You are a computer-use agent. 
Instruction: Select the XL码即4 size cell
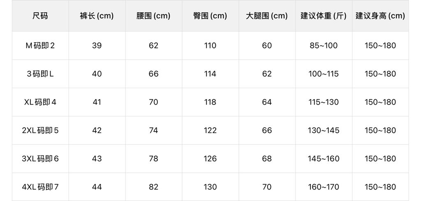40,102
